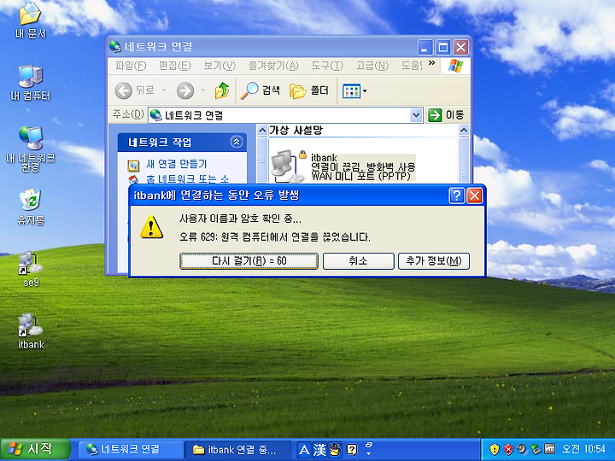Toggle the 폴더 folders pane button
The image size is (615, 461).
[x=308, y=90]
